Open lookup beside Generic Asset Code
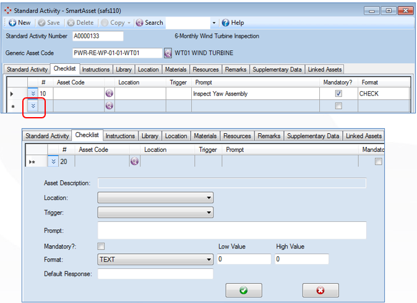Screen dimensions: 417x303 point(168,53)
